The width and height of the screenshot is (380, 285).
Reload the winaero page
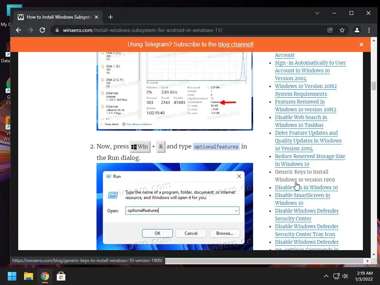click(42, 30)
